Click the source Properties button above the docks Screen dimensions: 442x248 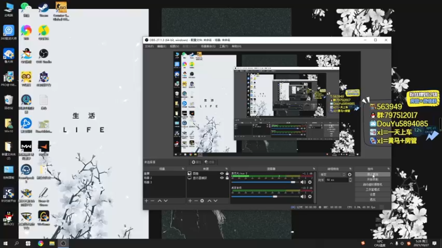tap(196, 162)
